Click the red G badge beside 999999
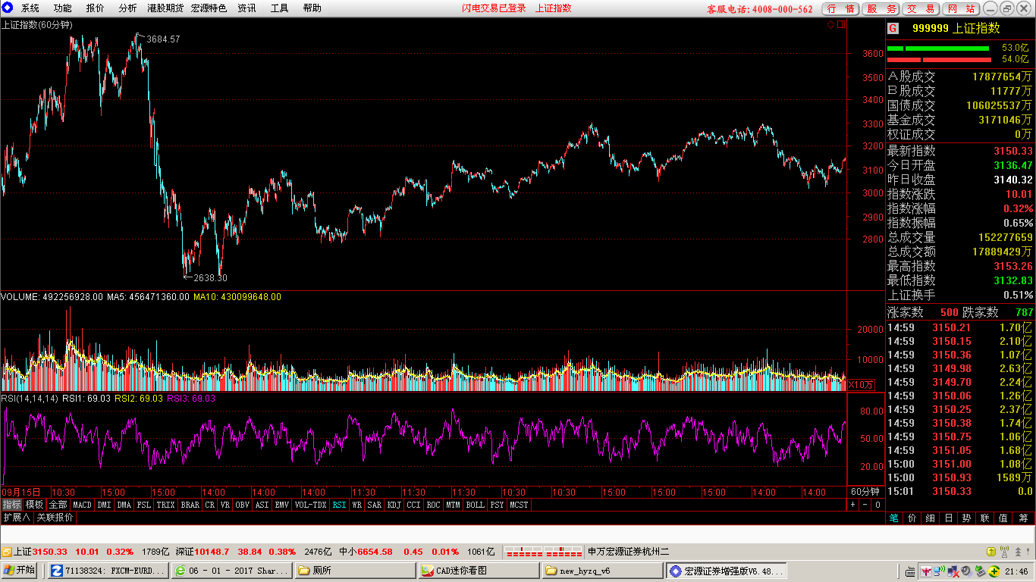This screenshot has width=1036, height=582. (x=893, y=29)
